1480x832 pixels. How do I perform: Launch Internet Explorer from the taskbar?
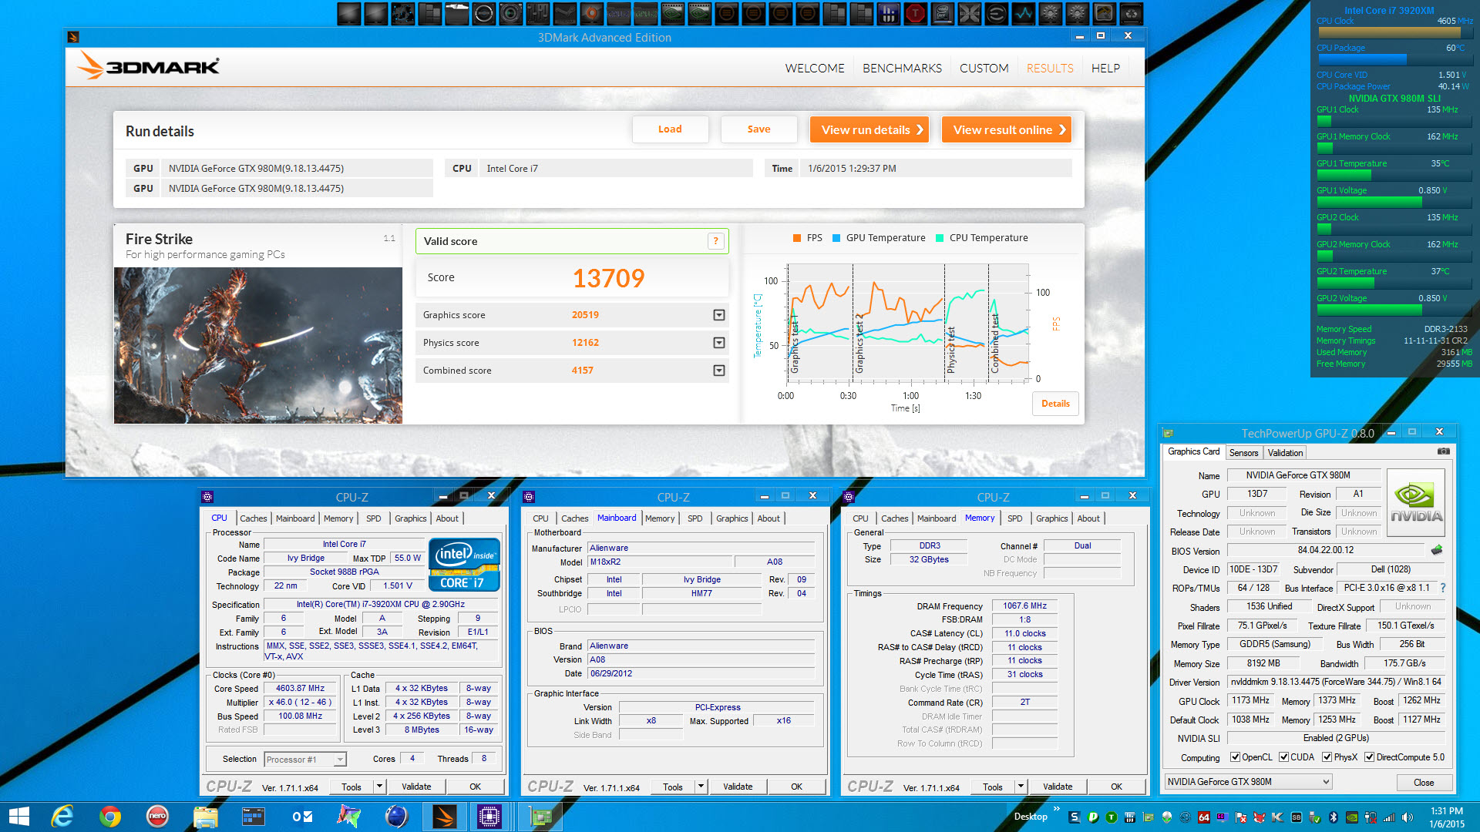62,817
